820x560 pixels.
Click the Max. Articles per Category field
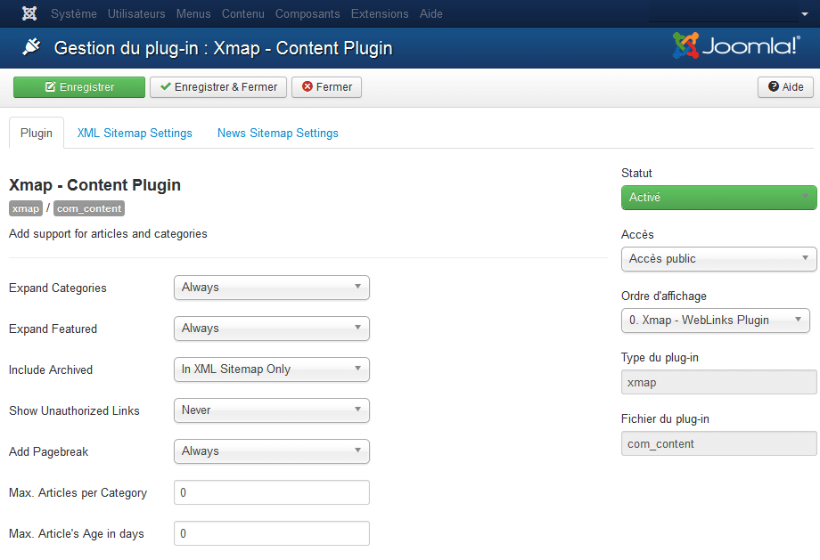pos(271,492)
